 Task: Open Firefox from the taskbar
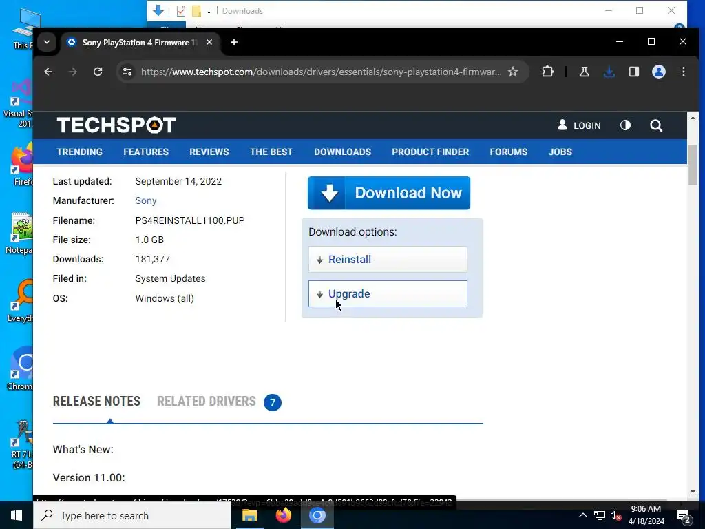[x=283, y=515]
